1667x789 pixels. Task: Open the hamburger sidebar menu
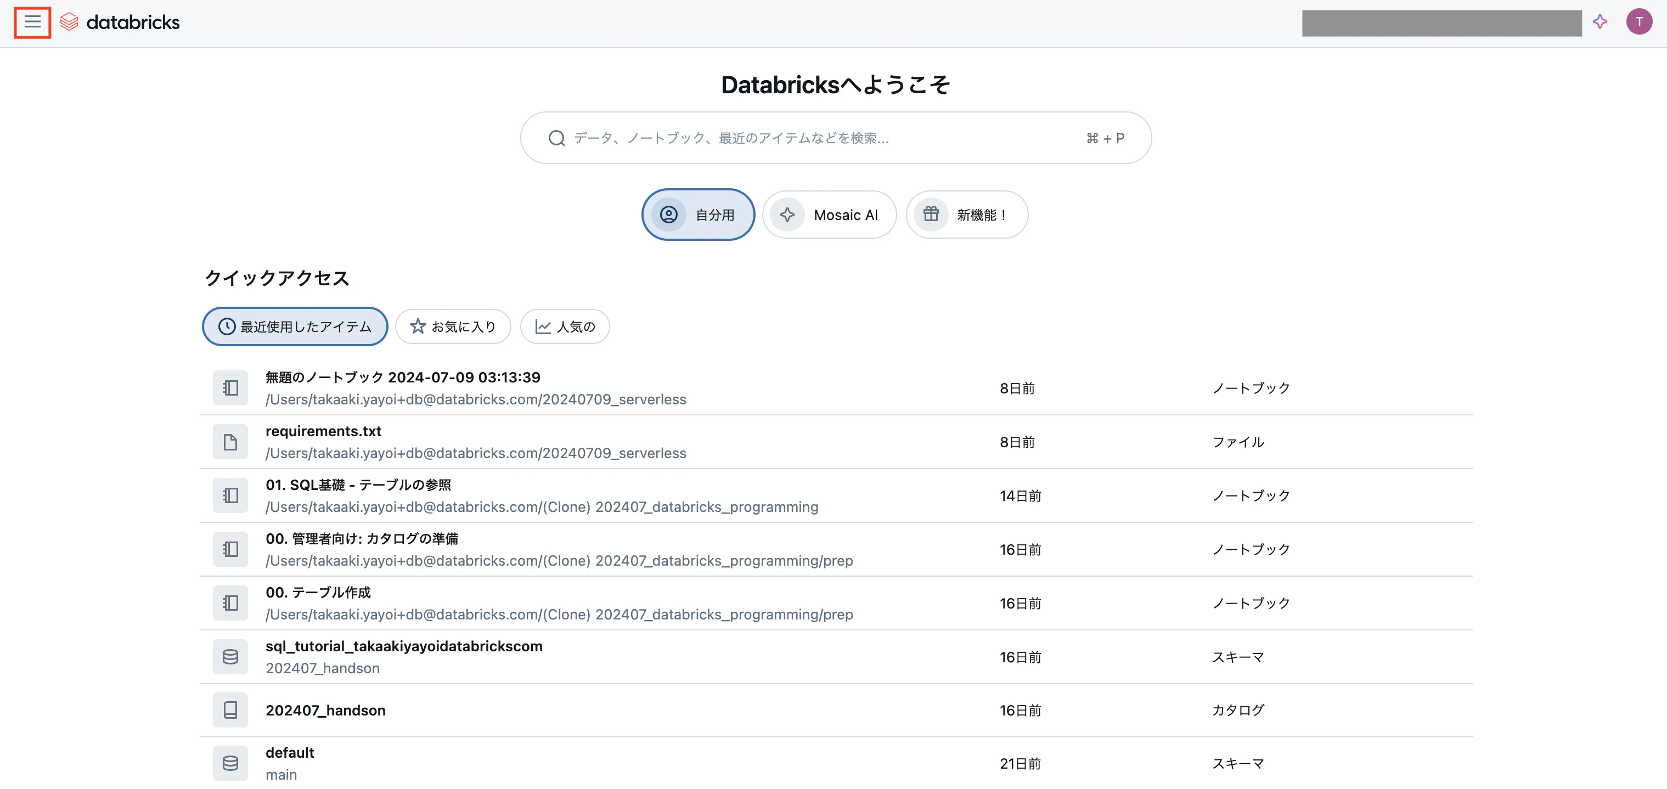pyautogui.click(x=32, y=22)
